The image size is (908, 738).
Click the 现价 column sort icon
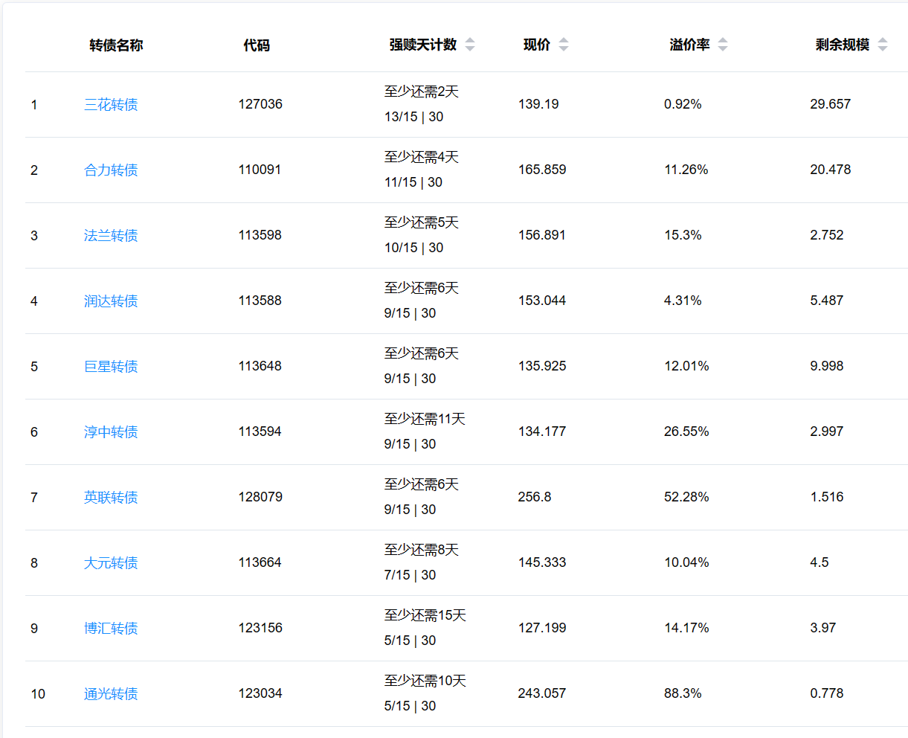564,45
